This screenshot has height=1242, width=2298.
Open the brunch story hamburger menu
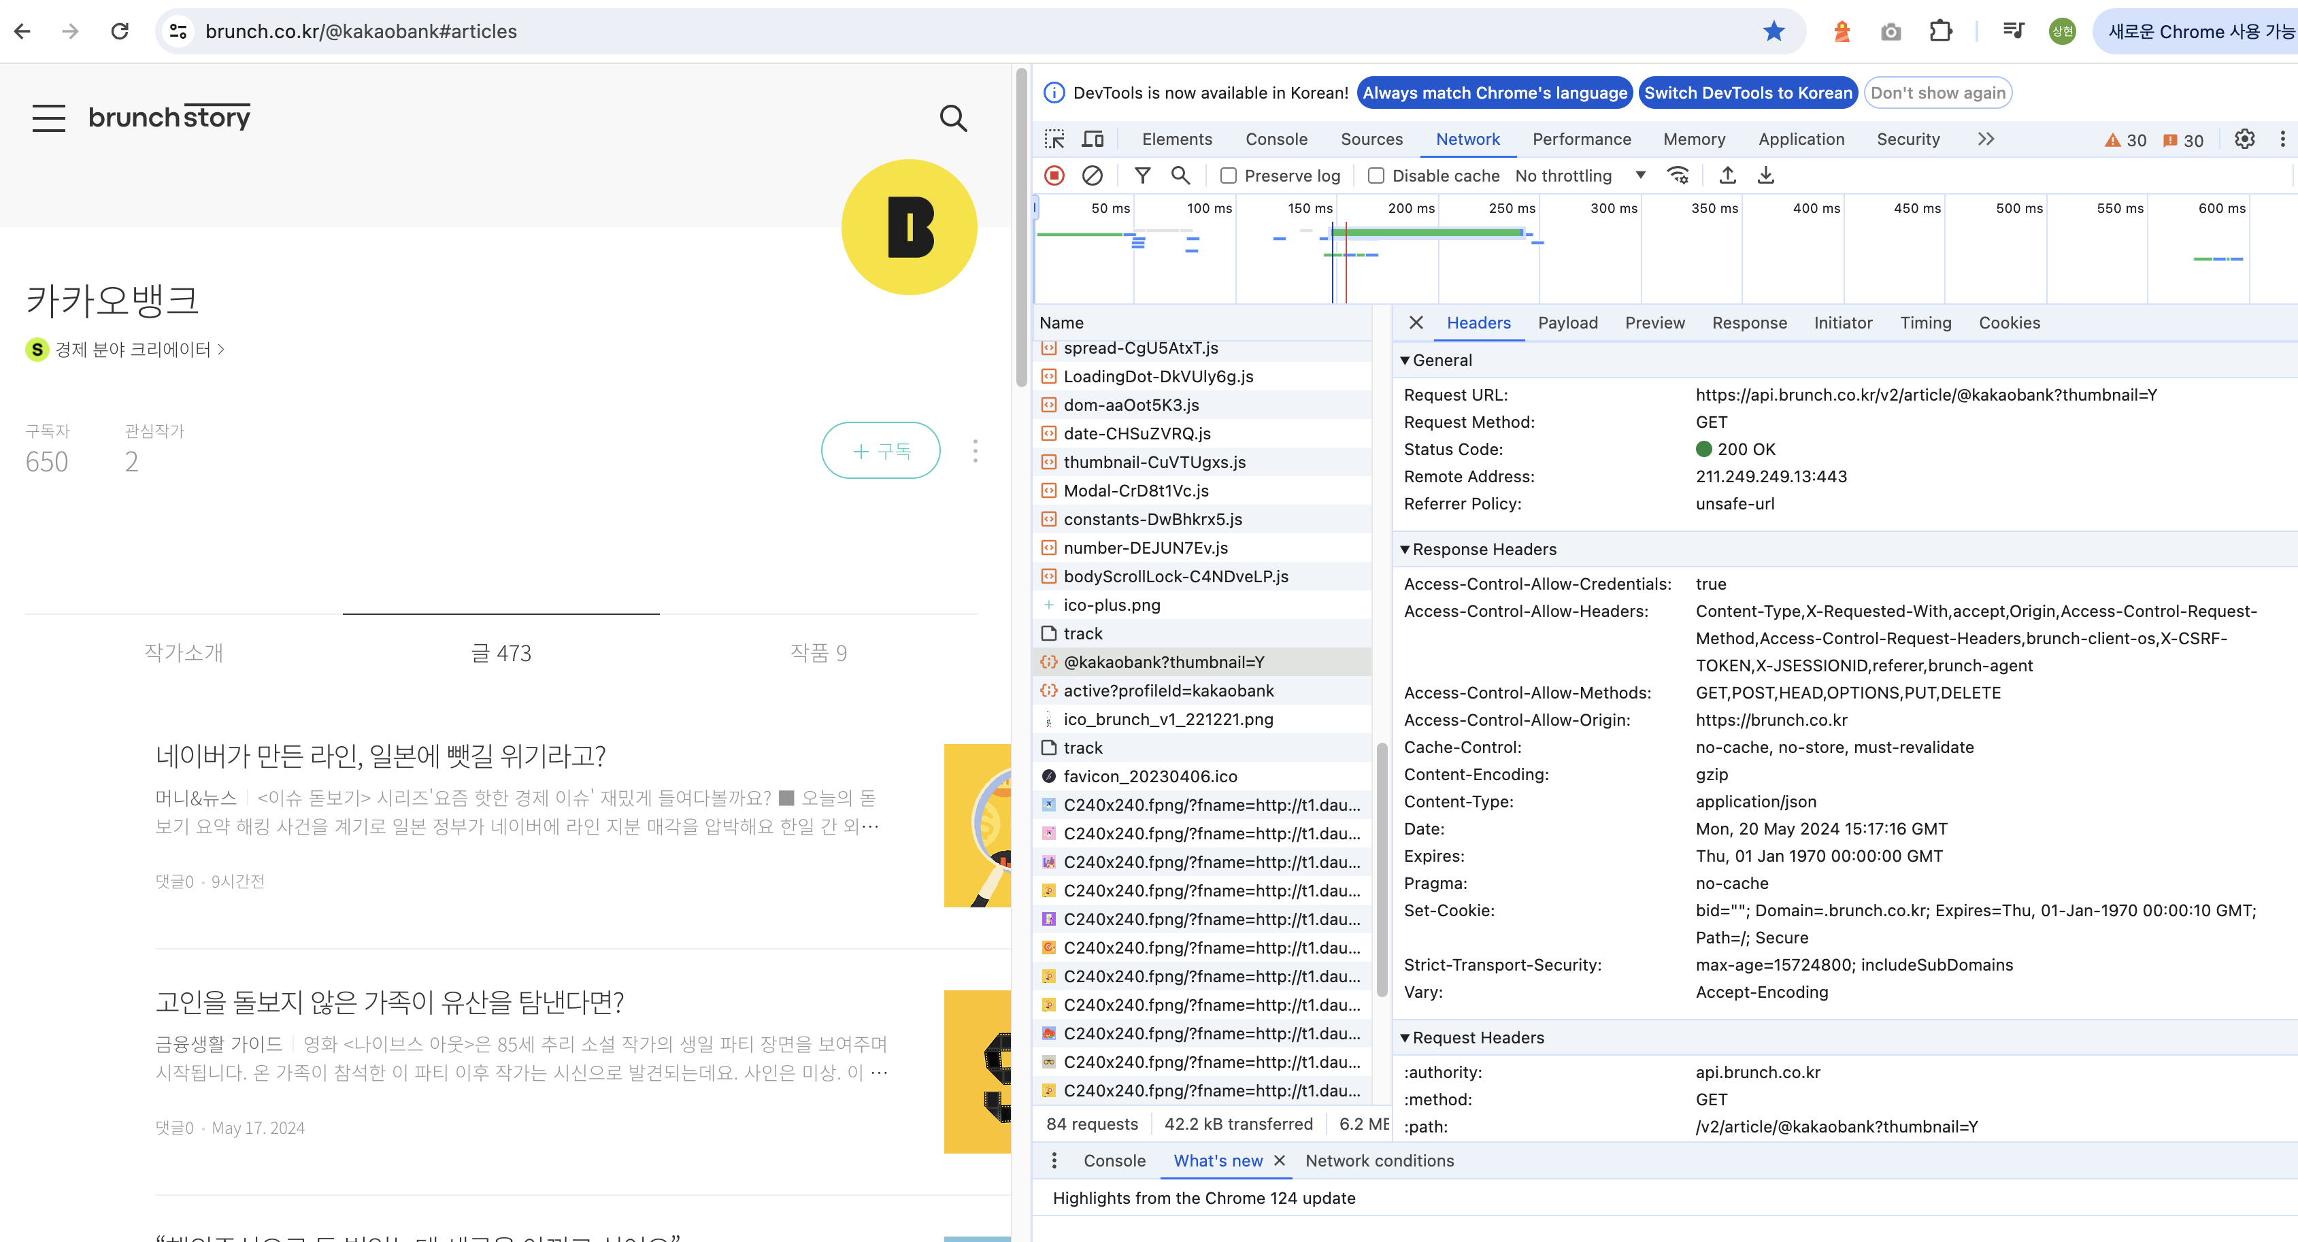[49, 118]
